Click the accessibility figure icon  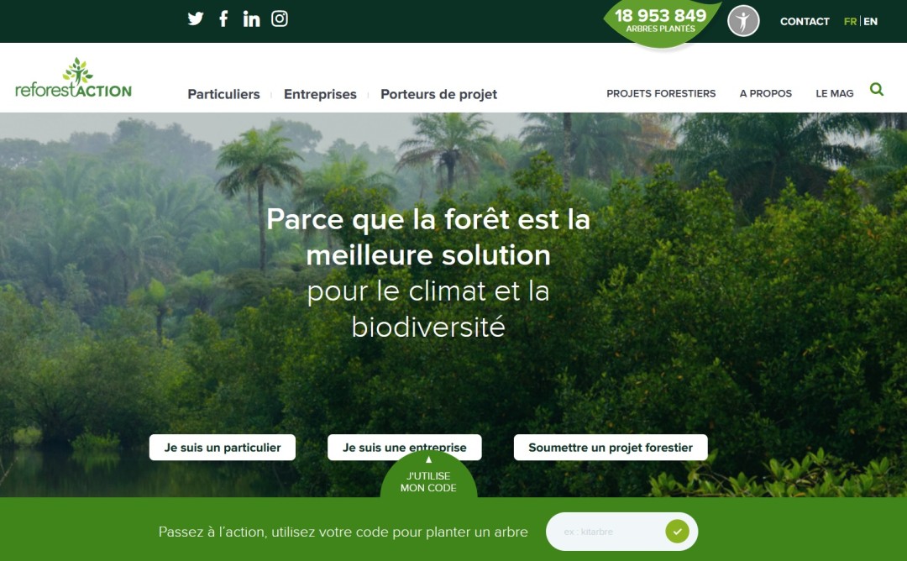tap(743, 21)
